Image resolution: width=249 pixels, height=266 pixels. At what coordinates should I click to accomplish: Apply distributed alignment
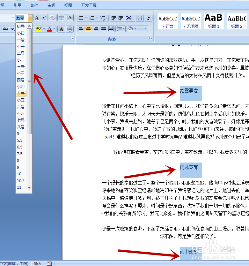pyautogui.click(x=111, y=29)
